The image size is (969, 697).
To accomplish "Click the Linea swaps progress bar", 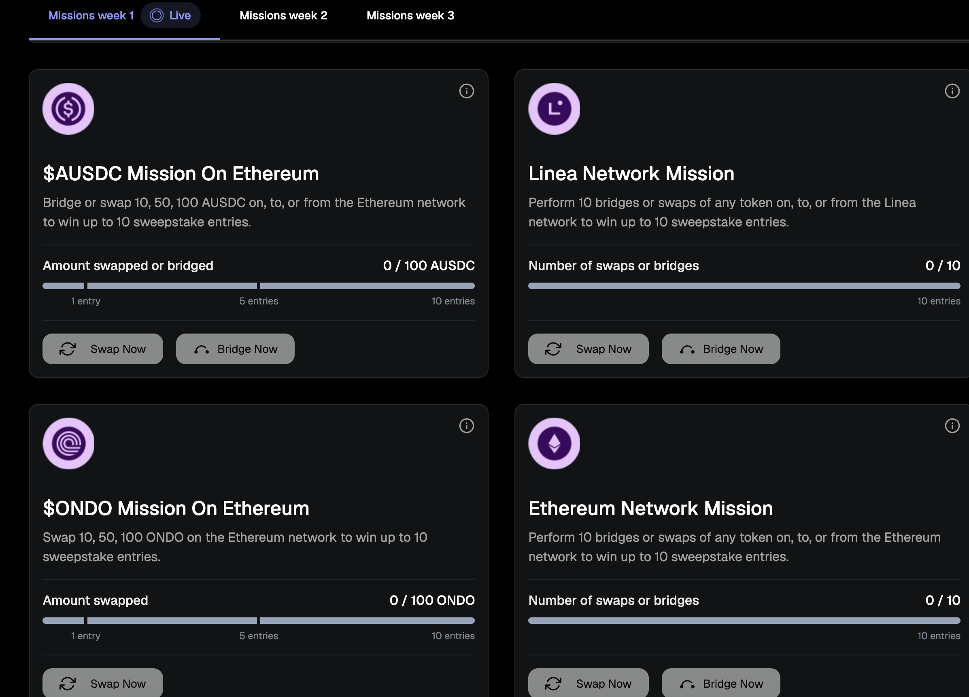I will (x=744, y=285).
